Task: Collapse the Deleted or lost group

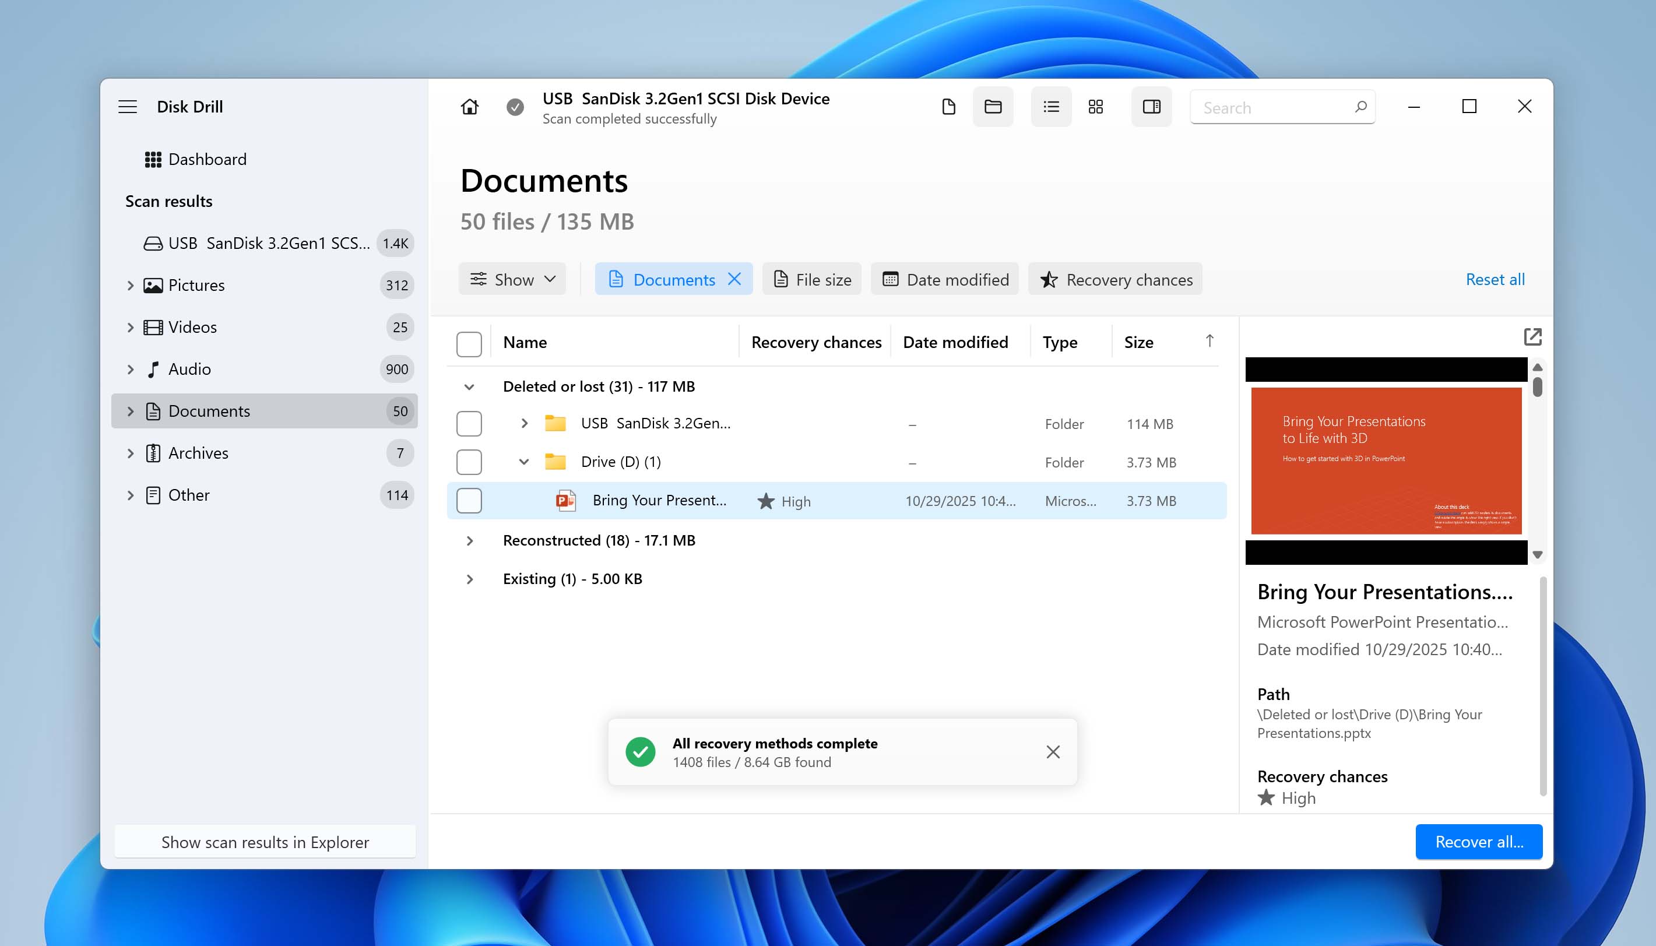Action: tap(469, 387)
